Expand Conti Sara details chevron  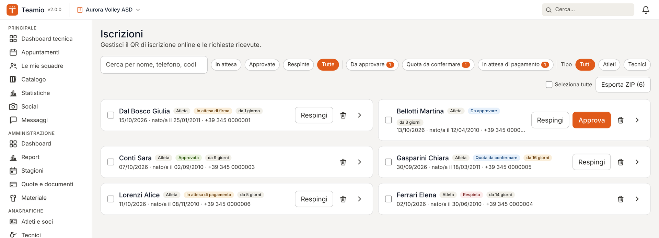pyautogui.click(x=359, y=162)
